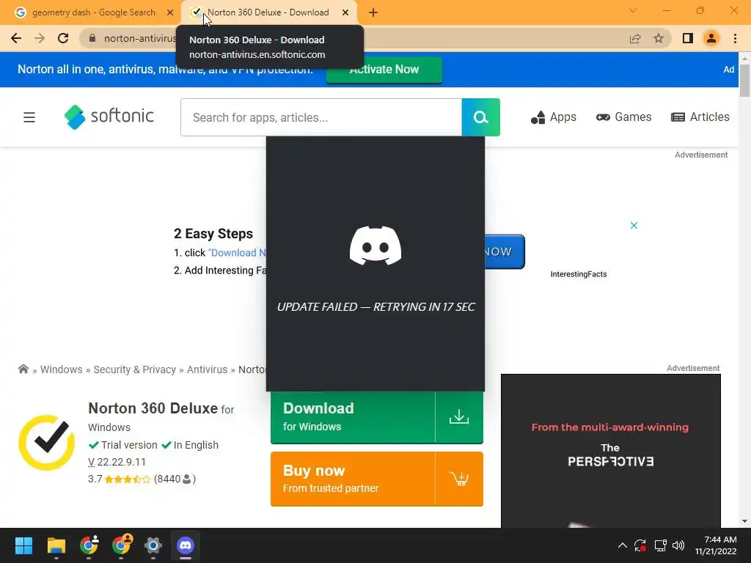Click the Perspective advertisement image
Viewport: 751px width, 563px height.
click(611, 451)
